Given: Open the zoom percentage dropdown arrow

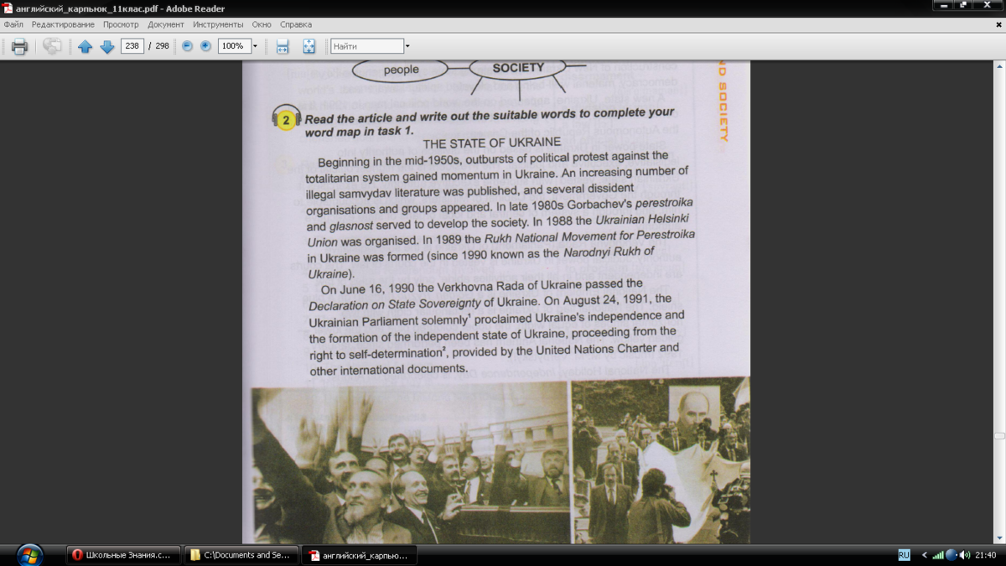Looking at the screenshot, I should [x=256, y=46].
